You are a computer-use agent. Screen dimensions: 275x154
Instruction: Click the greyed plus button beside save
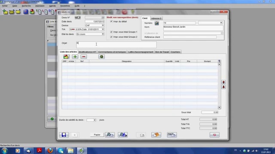point(74,135)
